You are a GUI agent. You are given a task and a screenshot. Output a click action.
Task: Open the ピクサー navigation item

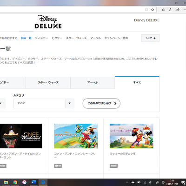[x=57, y=38]
